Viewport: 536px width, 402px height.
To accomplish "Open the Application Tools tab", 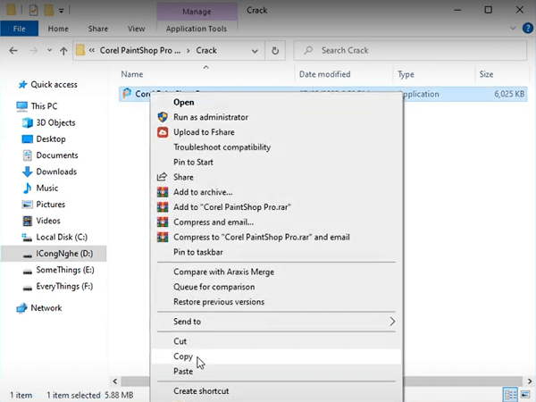I will tap(197, 29).
